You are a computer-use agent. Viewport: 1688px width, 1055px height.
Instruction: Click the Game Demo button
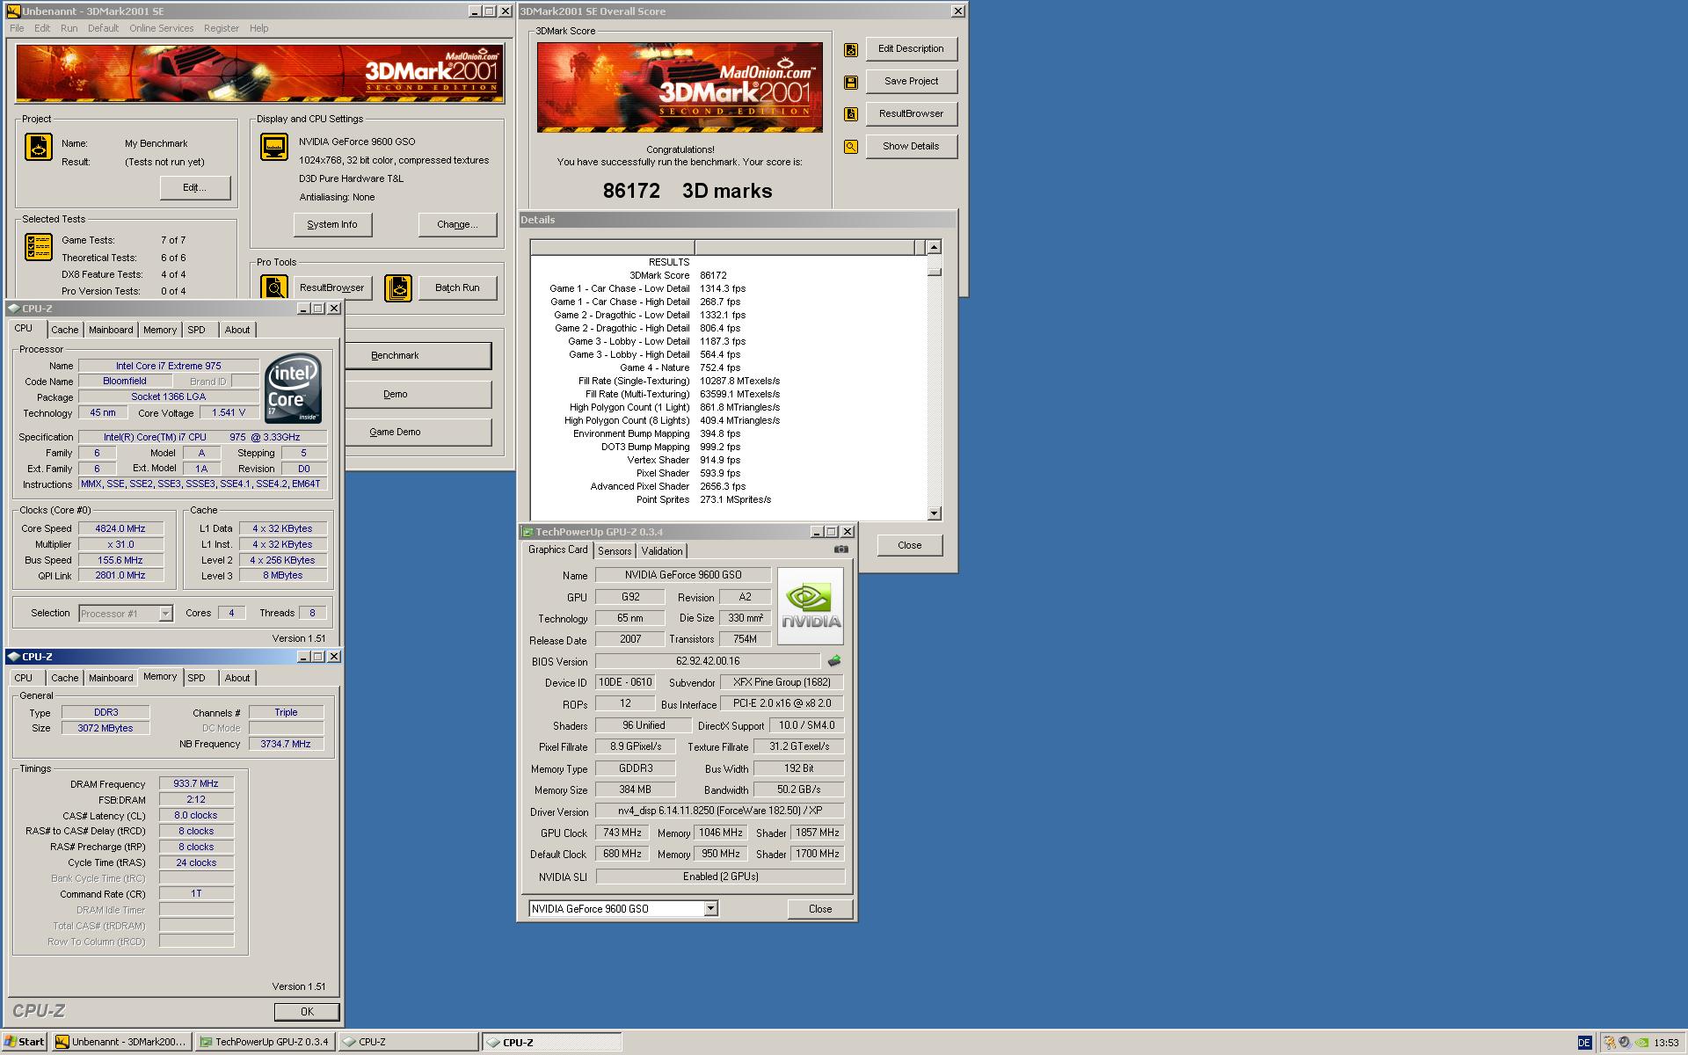(x=417, y=433)
